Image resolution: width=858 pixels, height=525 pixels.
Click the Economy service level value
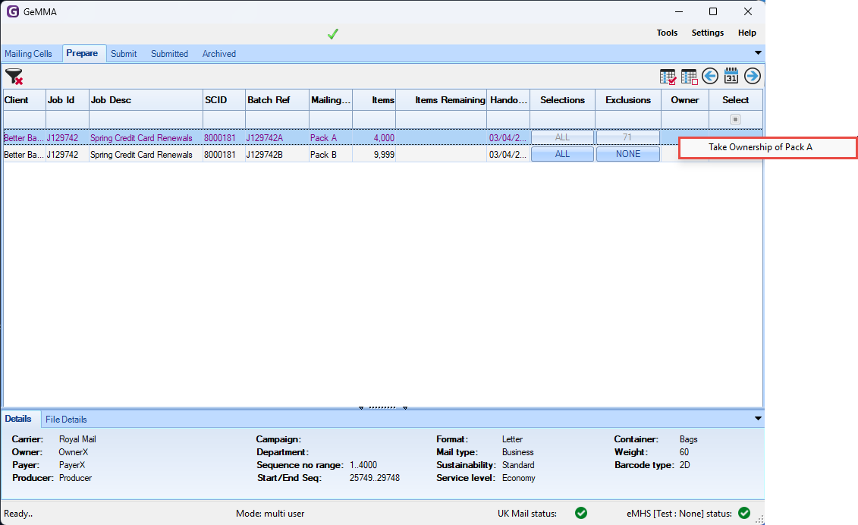(x=519, y=478)
